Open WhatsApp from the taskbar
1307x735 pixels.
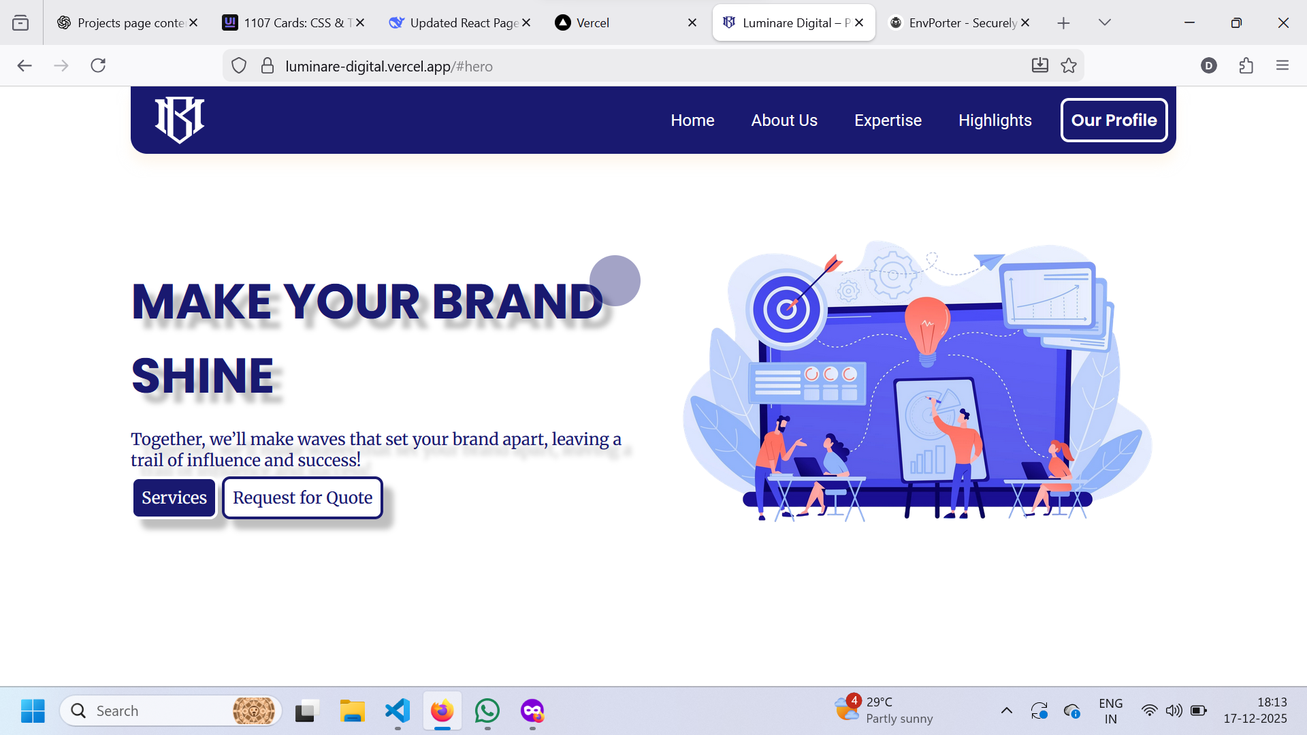[487, 710]
